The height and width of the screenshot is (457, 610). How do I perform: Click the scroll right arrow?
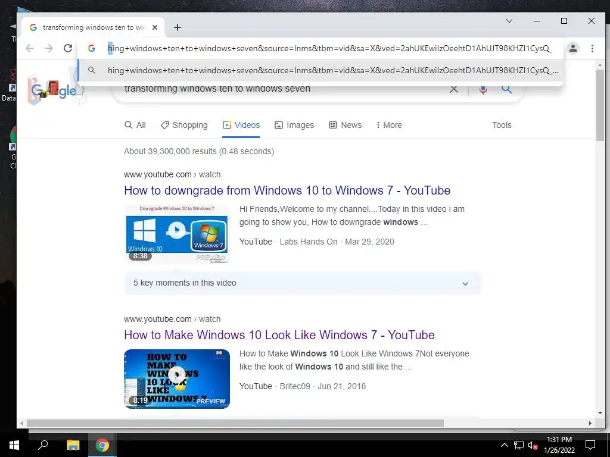590,423
